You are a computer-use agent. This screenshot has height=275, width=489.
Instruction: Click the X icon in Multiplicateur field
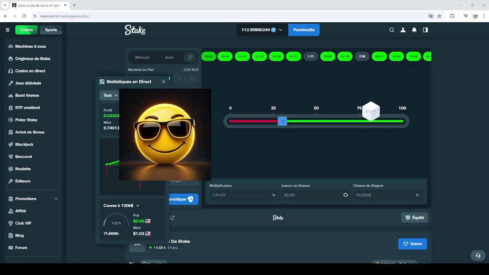click(274, 195)
